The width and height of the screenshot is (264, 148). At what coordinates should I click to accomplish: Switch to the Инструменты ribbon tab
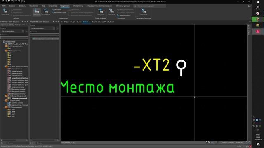click(x=78, y=6)
